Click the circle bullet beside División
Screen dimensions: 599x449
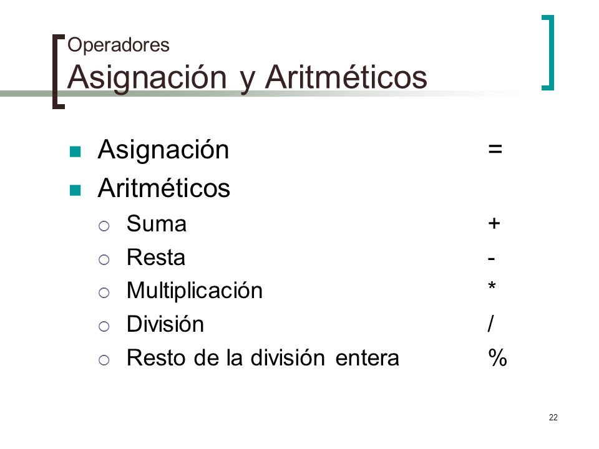click(104, 326)
